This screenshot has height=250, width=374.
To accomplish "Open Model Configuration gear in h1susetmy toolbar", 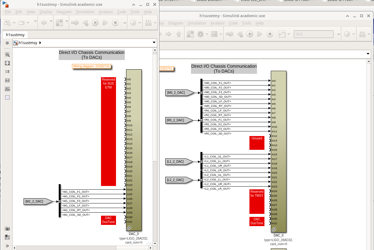I will pyautogui.click(x=200, y=34).
